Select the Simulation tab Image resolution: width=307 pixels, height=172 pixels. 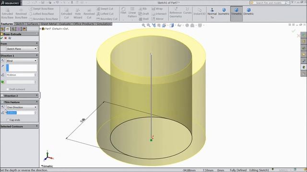coord(104,24)
